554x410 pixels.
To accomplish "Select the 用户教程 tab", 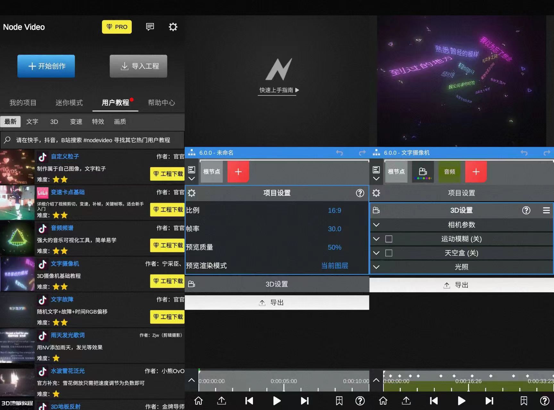I will coord(115,102).
